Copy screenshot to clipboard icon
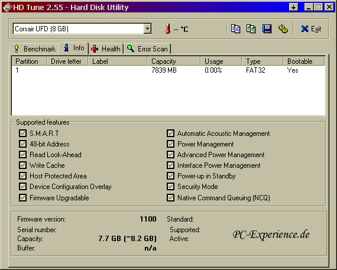The image size is (337, 270). [x=251, y=28]
